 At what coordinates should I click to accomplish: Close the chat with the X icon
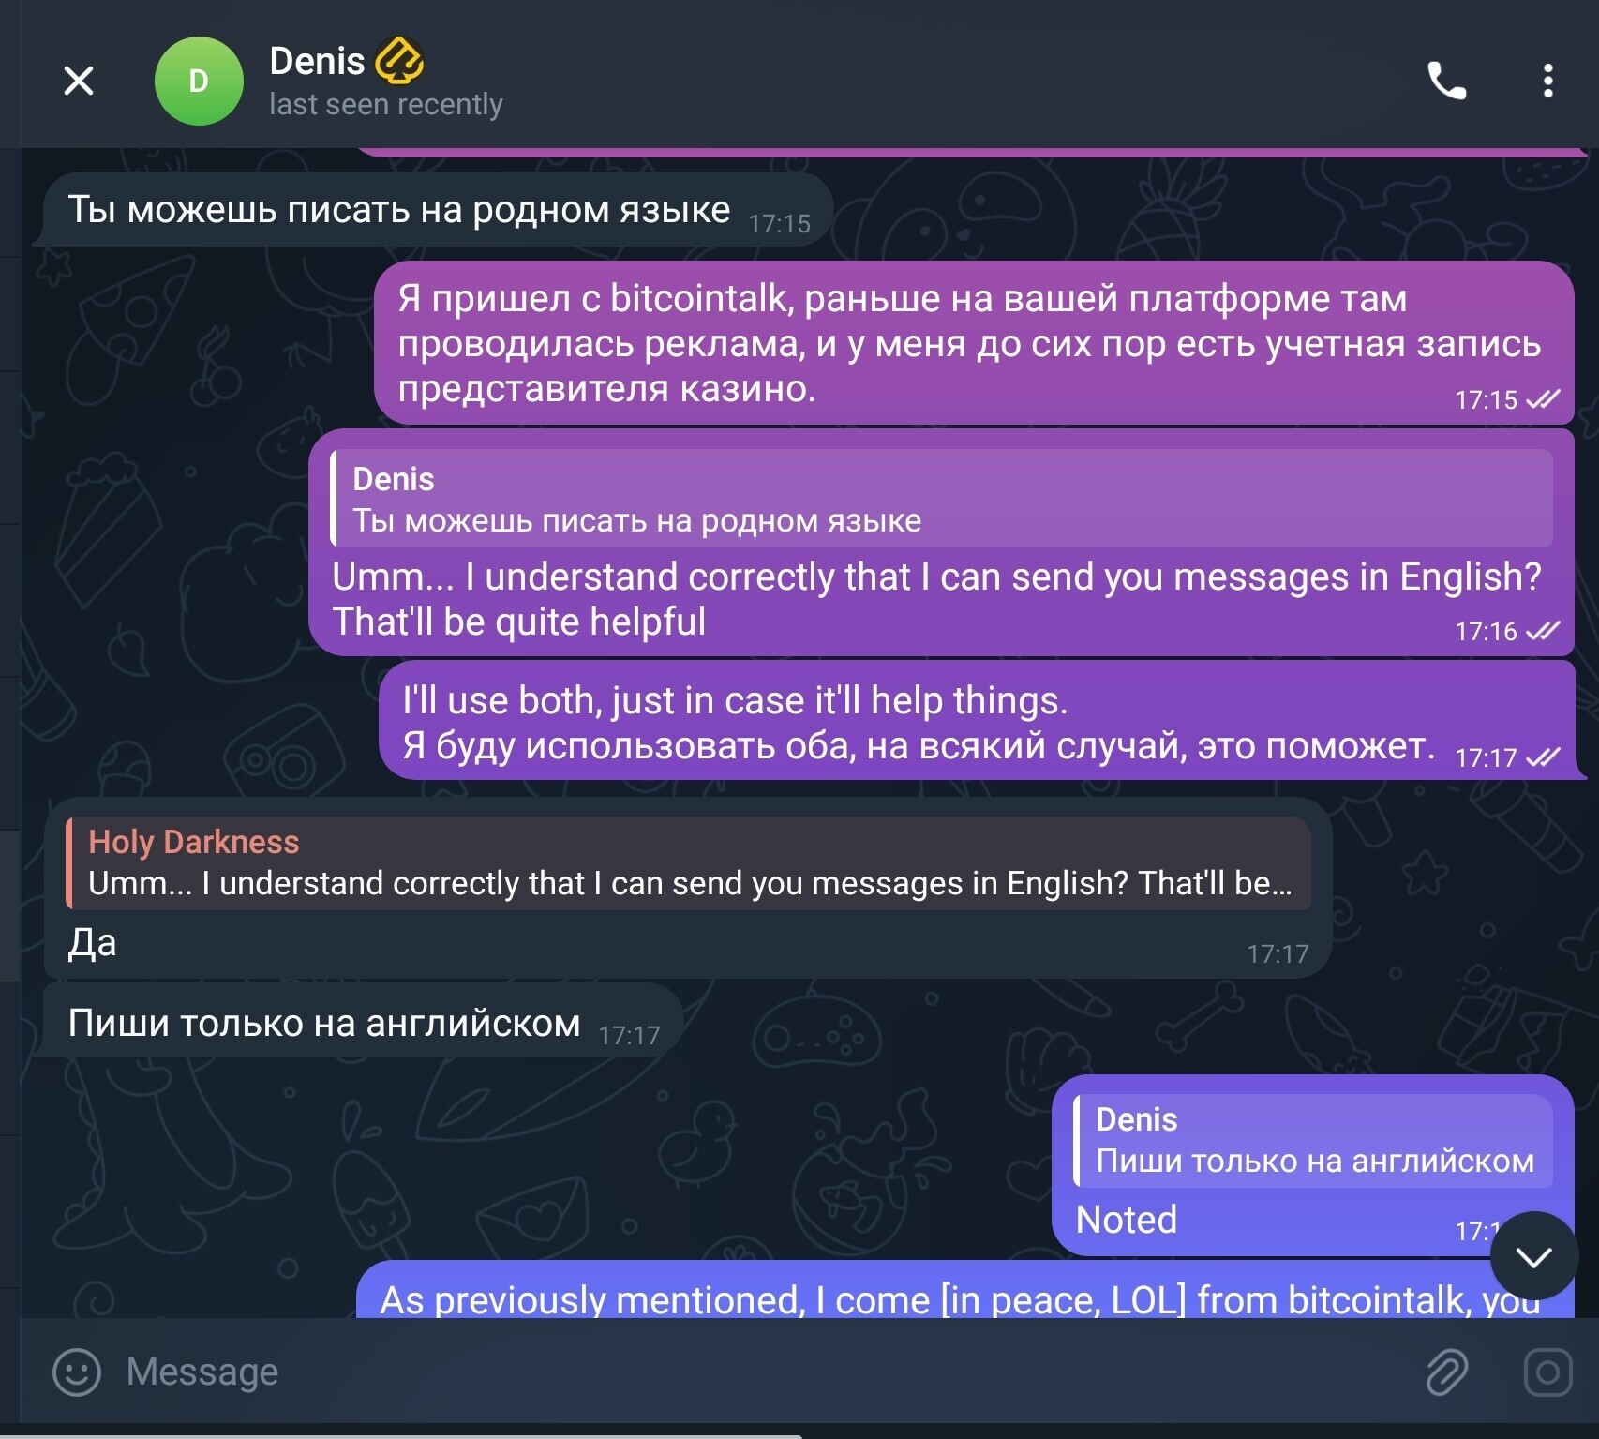point(79,81)
